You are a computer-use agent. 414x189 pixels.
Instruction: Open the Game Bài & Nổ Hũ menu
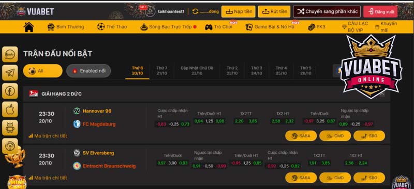point(270,27)
